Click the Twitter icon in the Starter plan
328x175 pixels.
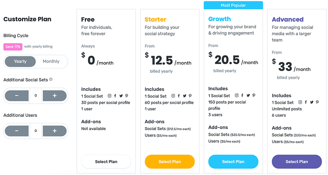click(184, 96)
